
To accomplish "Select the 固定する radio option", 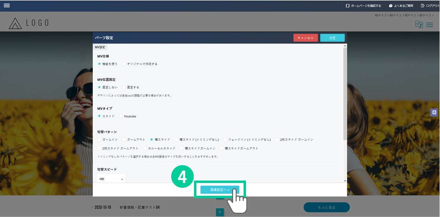I will click(x=124, y=87).
